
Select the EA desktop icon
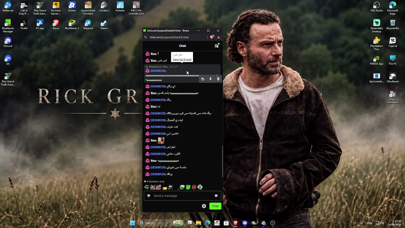(8, 60)
